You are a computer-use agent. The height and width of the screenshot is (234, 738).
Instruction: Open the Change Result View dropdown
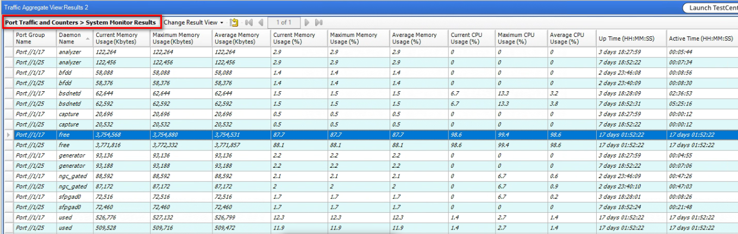(x=193, y=22)
